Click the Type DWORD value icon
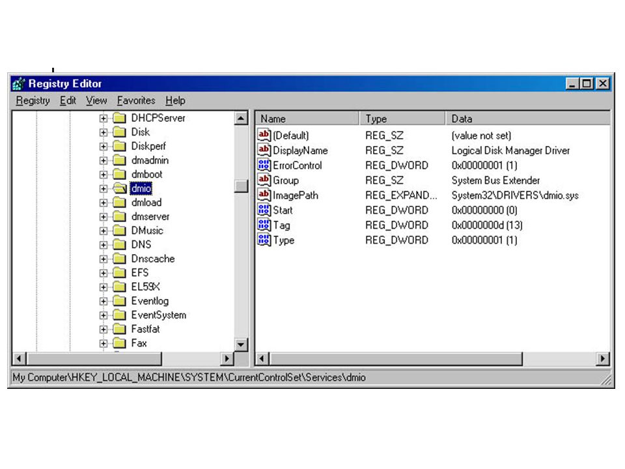 (x=264, y=240)
